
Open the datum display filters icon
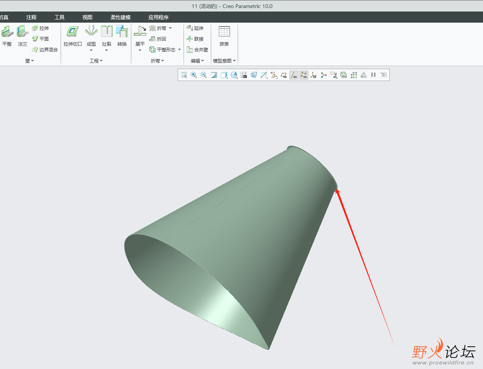pos(274,75)
